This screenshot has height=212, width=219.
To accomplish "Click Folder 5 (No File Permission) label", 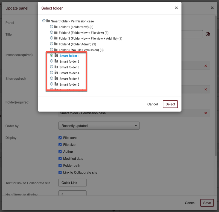I will [79, 50].
